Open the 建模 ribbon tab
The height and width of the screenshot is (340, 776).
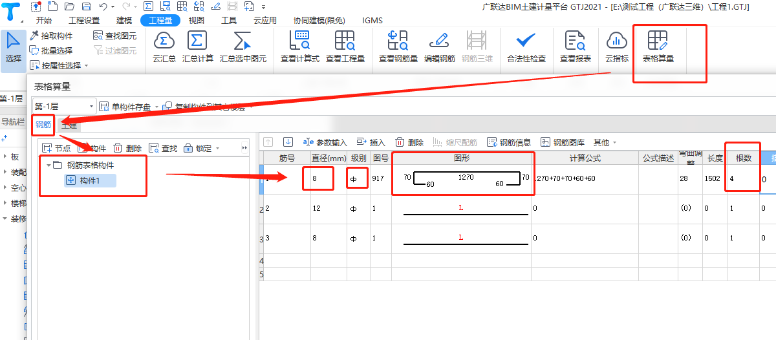(x=124, y=21)
